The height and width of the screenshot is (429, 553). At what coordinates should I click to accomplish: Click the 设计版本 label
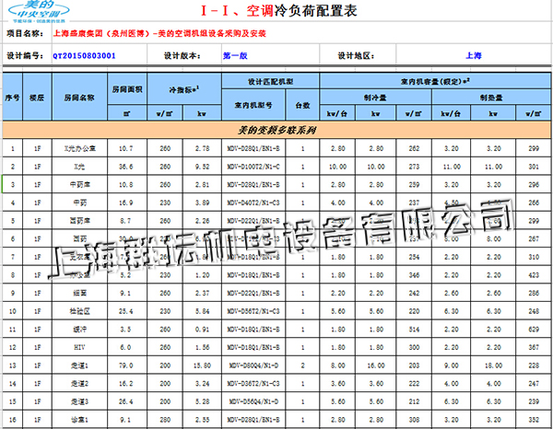[x=182, y=55]
